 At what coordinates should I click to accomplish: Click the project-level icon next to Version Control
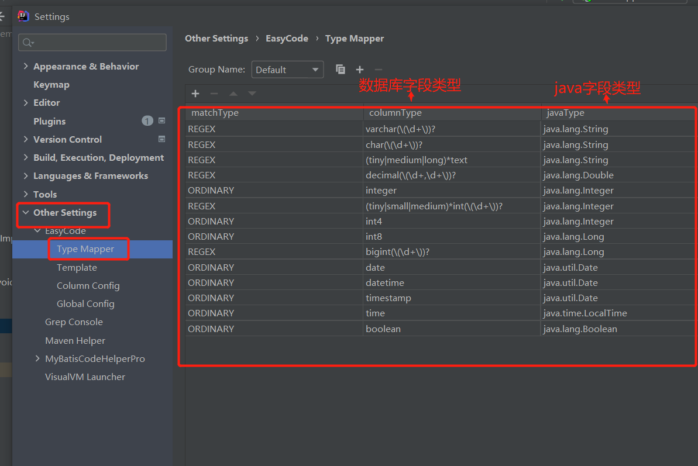point(161,139)
